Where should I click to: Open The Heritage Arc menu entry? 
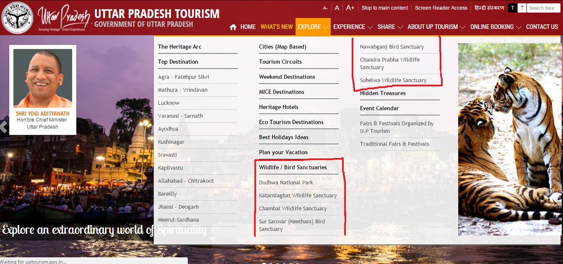180,46
